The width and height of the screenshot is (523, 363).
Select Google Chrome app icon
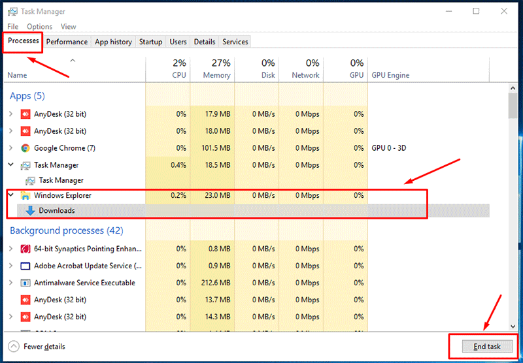click(x=25, y=148)
